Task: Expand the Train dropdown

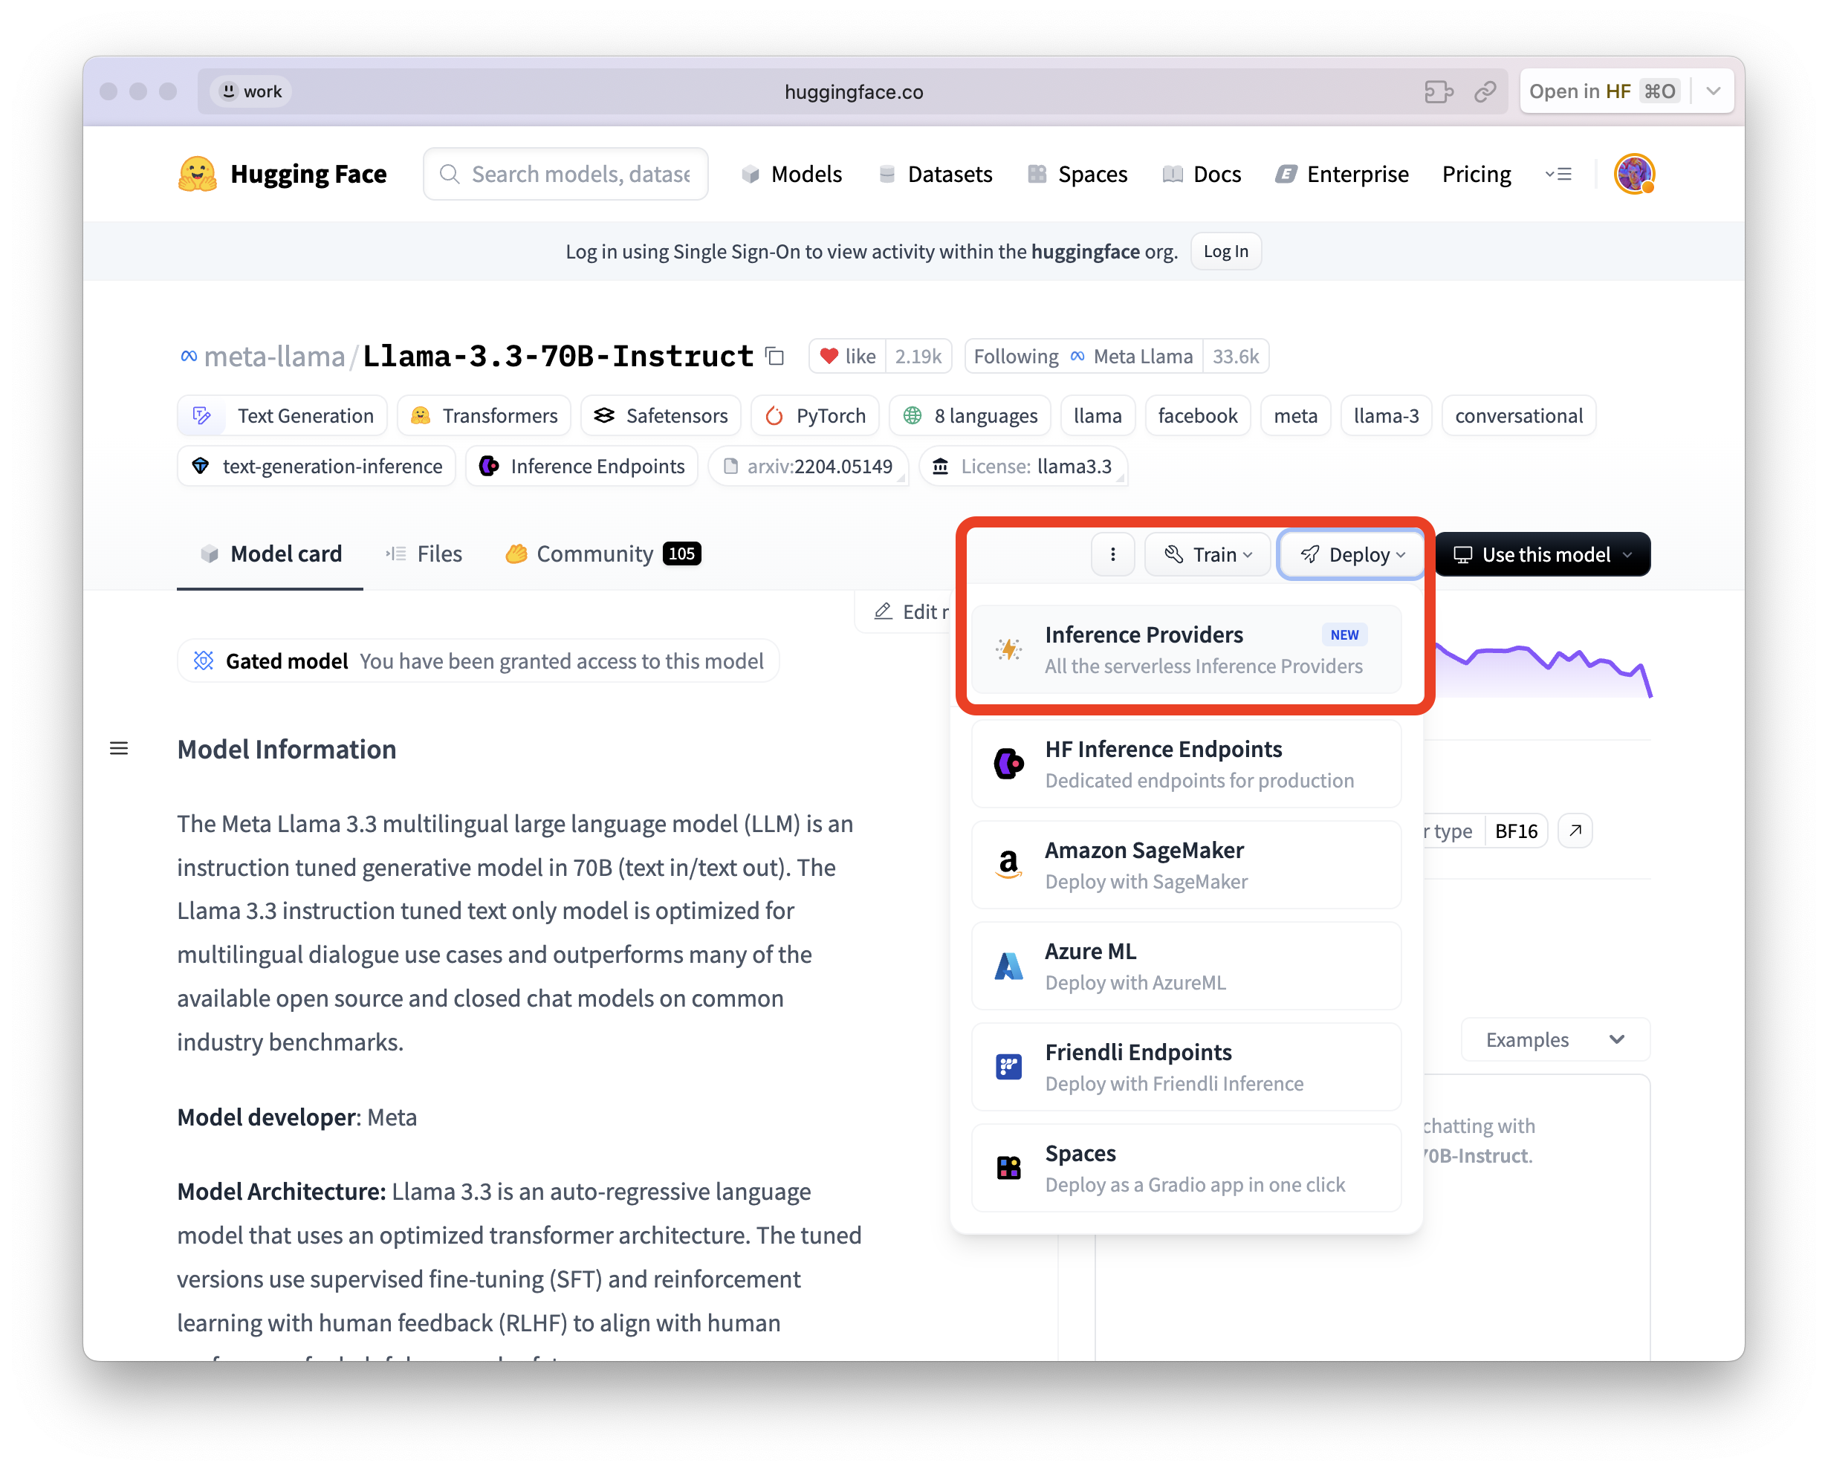Action: [x=1208, y=554]
